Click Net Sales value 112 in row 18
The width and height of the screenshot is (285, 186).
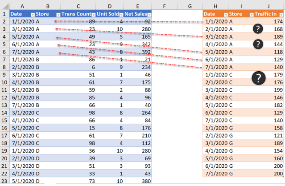pos(137,143)
